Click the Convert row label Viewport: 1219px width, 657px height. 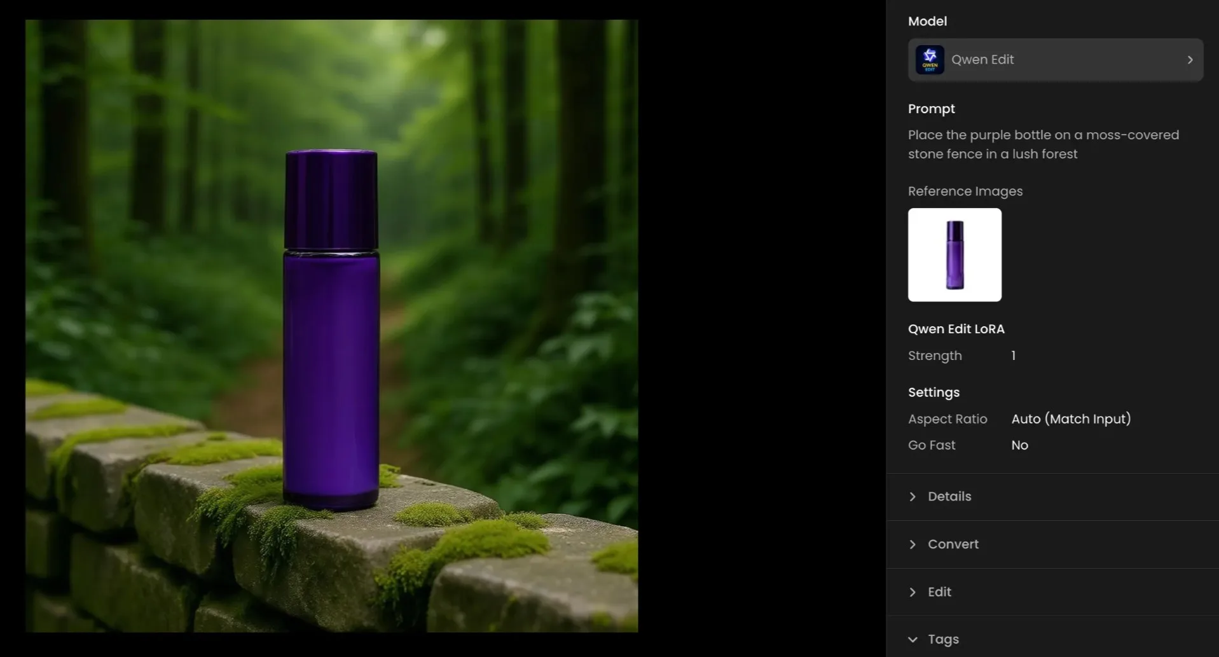953,544
